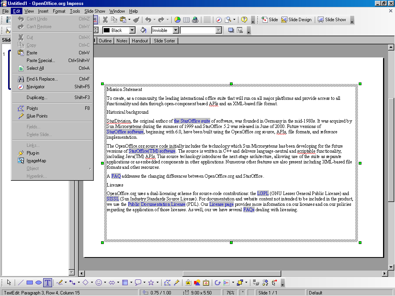Toggle Points edit mode in Edit menu

[x=32, y=108]
